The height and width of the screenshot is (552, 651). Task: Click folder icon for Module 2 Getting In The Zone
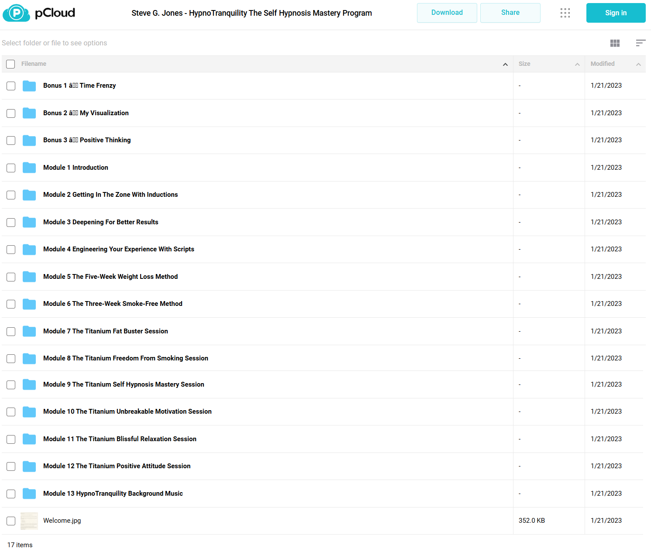[x=29, y=195]
